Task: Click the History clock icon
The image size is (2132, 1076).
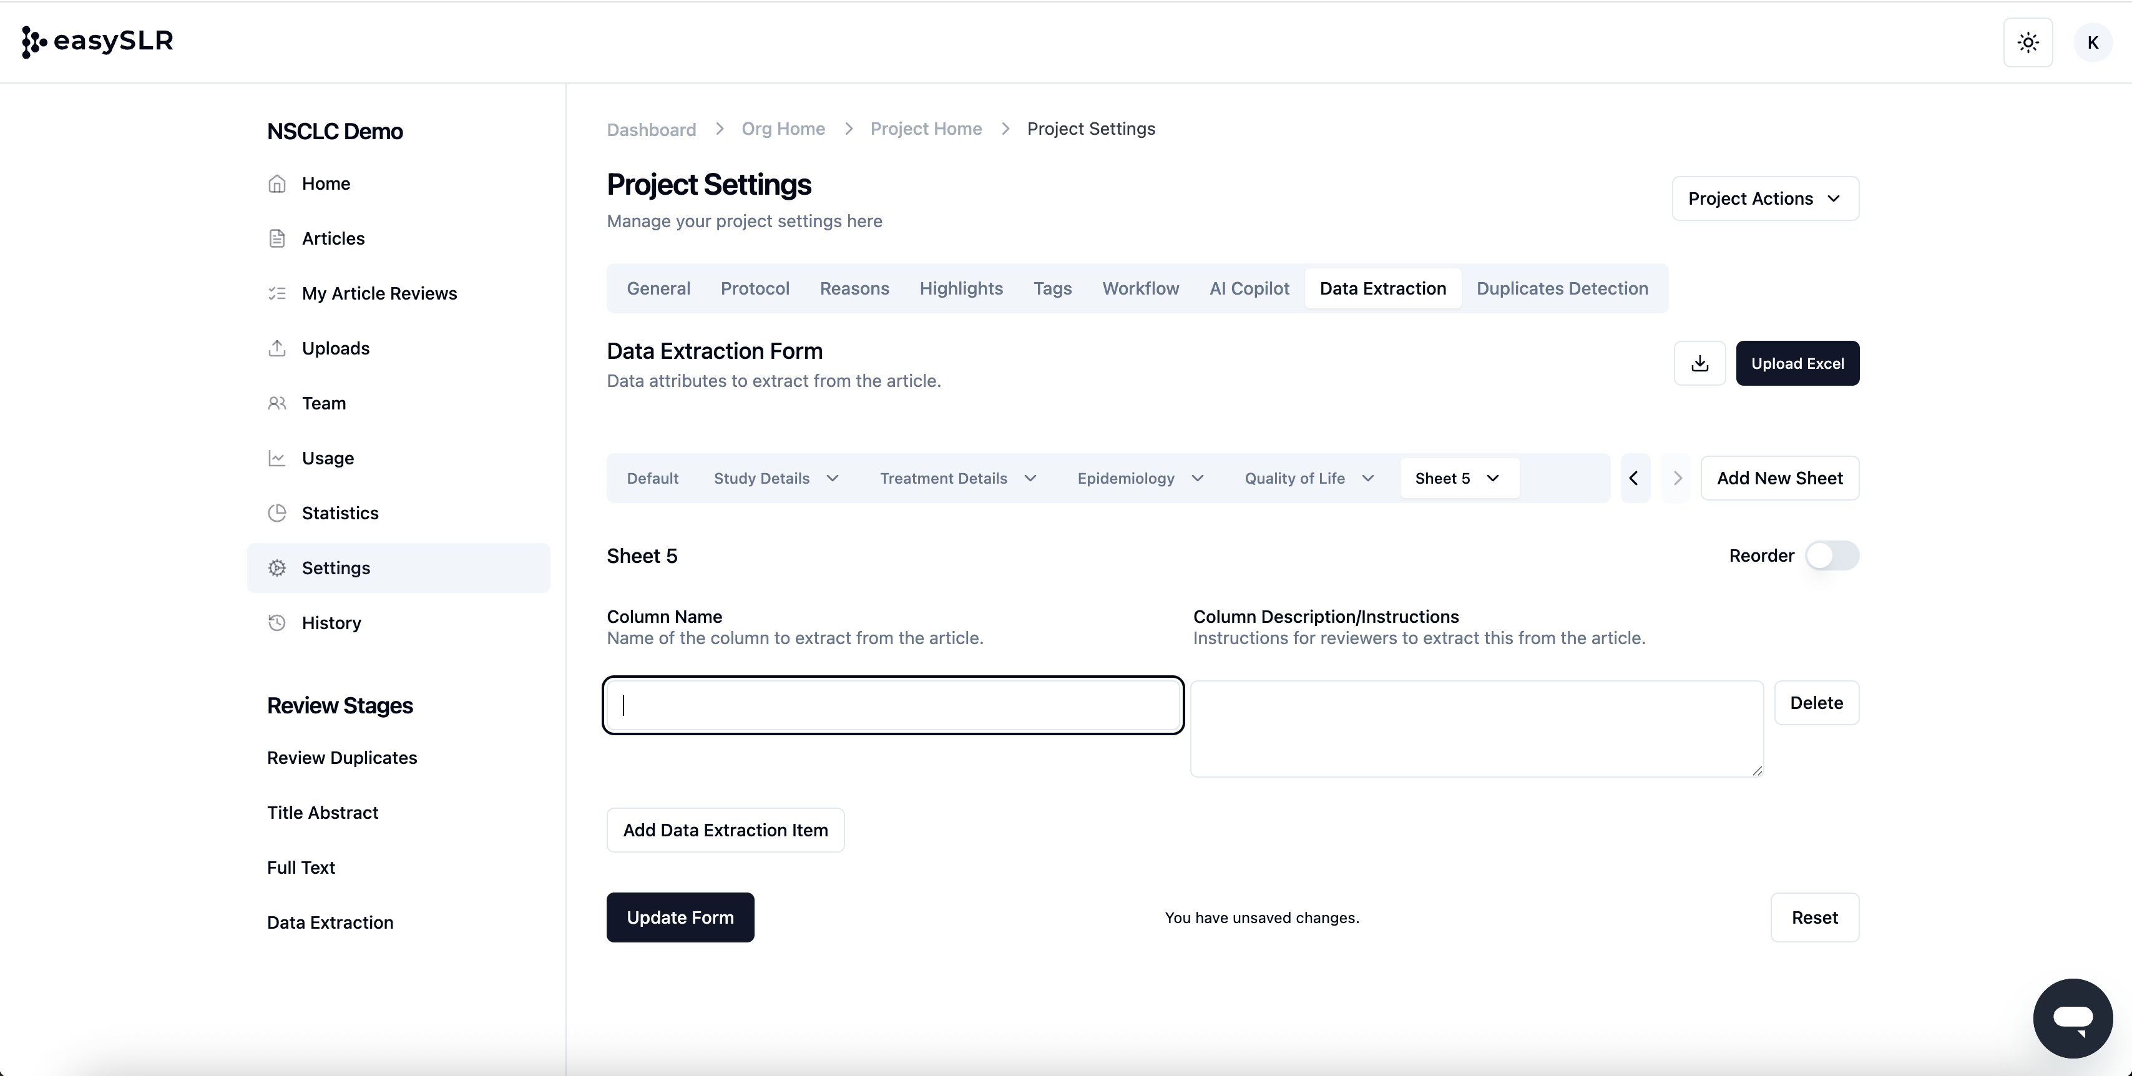Action: [x=277, y=622]
